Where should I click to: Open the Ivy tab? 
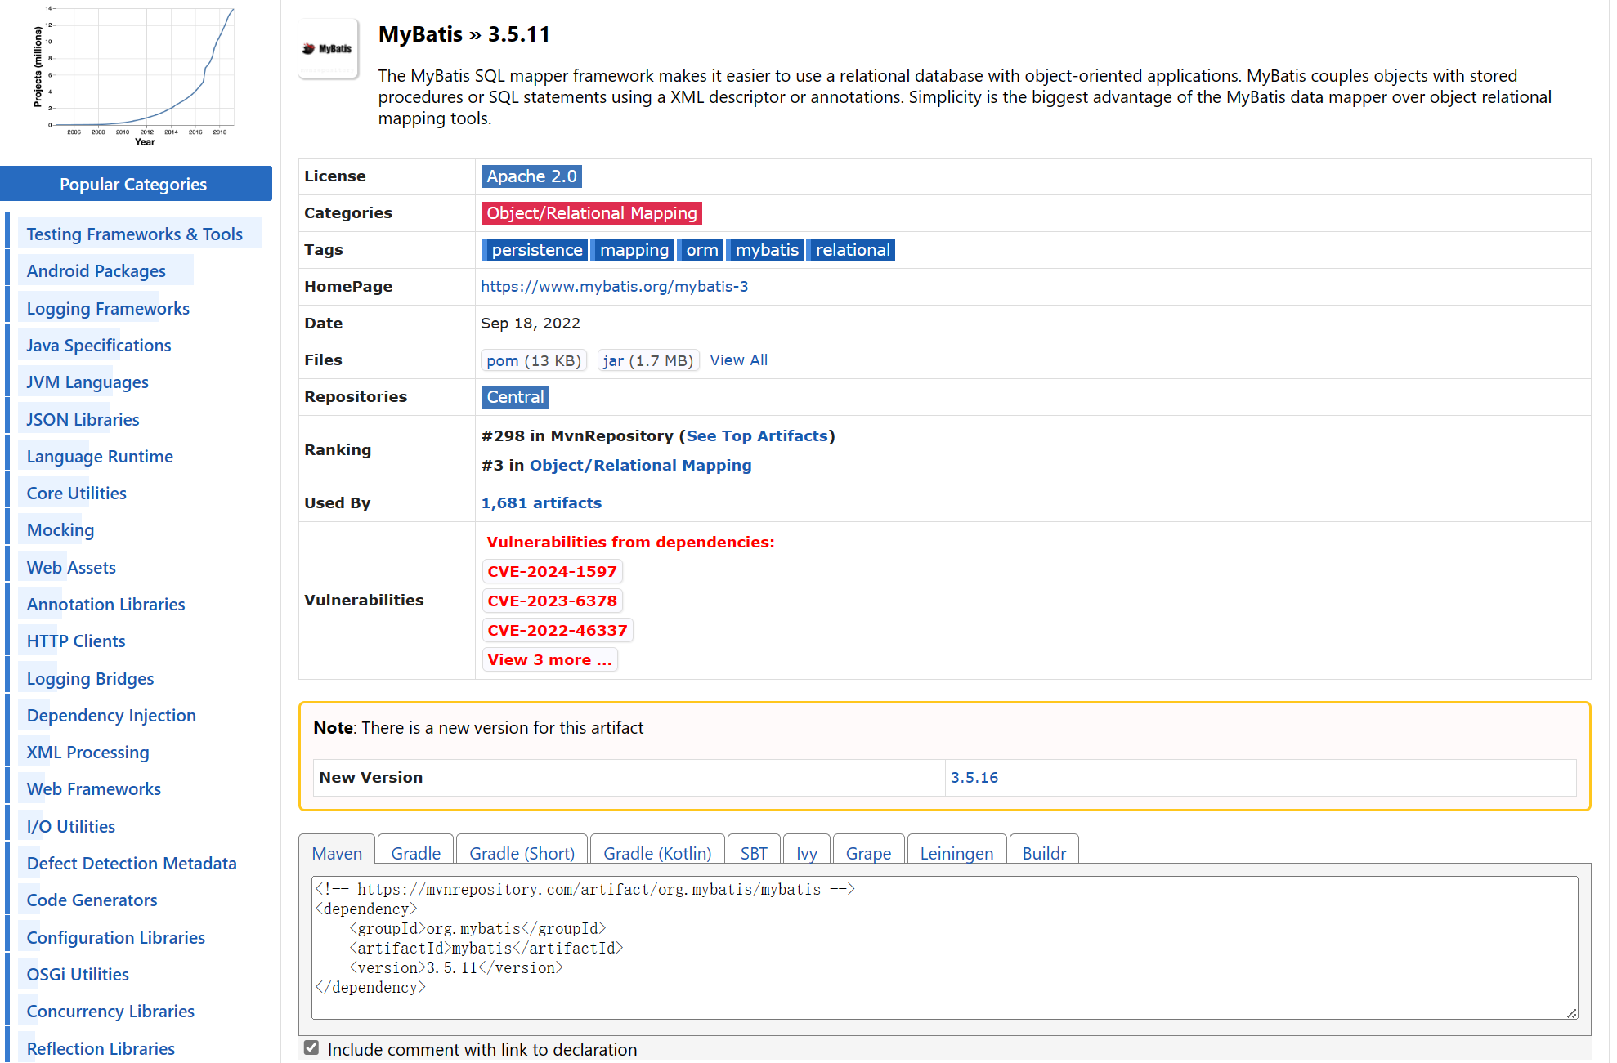(x=807, y=853)
